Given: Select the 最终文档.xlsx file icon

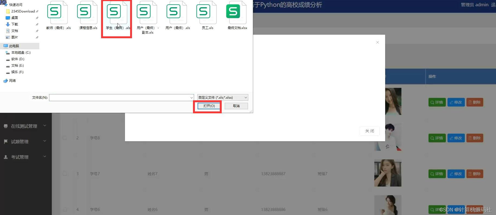Looking at the screenshot, I should pos(236,13).
